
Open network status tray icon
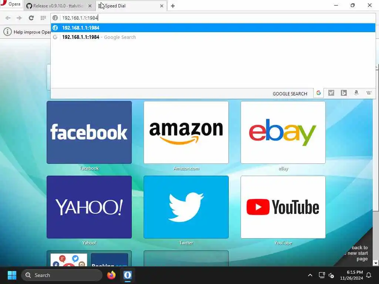(x=322, y=275)
